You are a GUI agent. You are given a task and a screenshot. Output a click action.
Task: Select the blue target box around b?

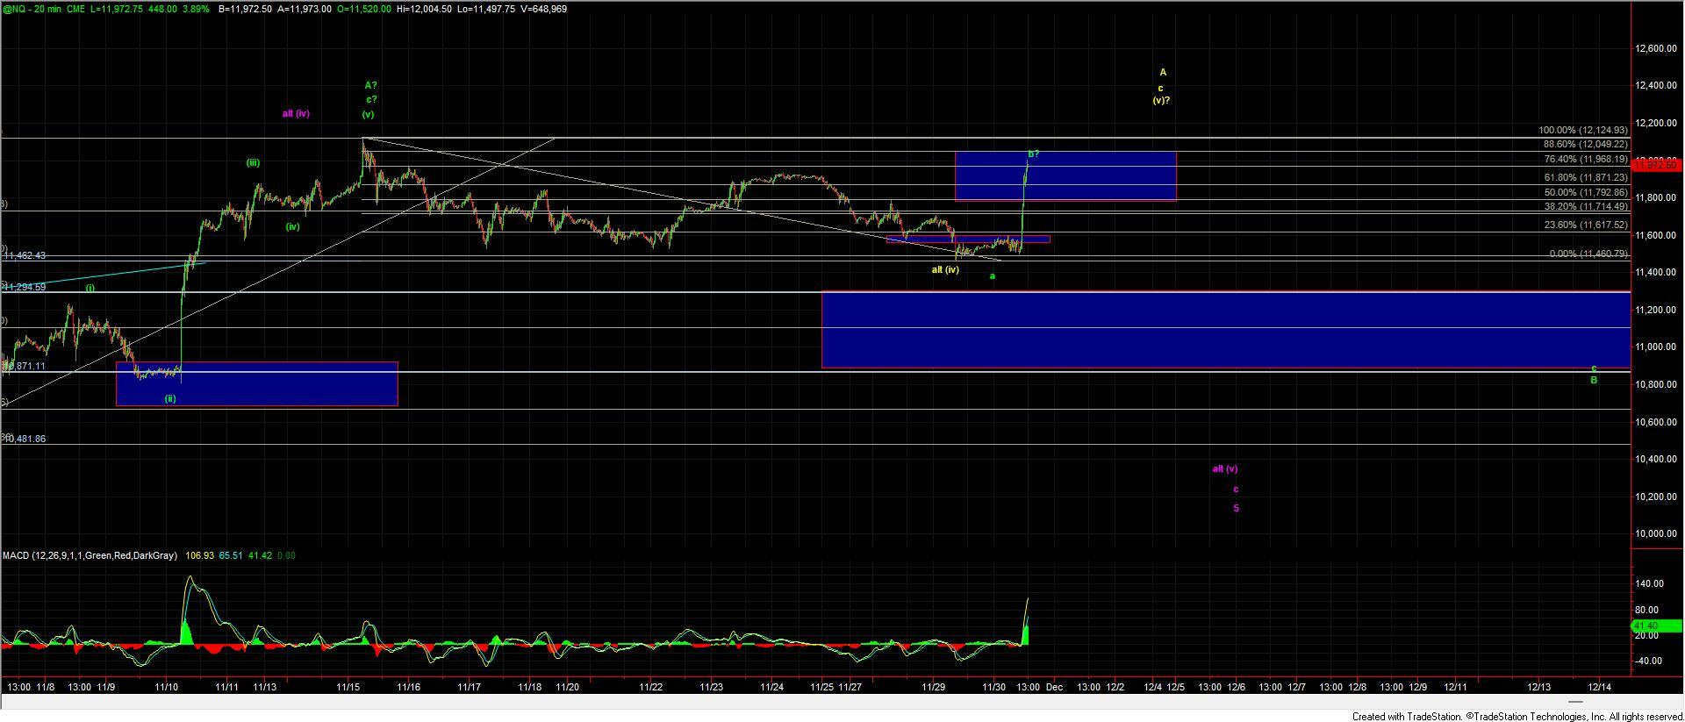1065,175
